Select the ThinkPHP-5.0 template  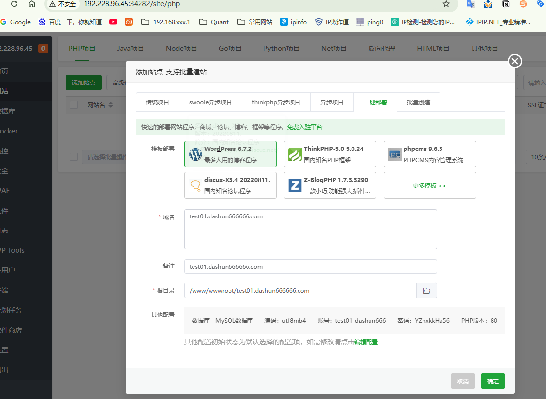pyautogui.click(x=330, y=154)
